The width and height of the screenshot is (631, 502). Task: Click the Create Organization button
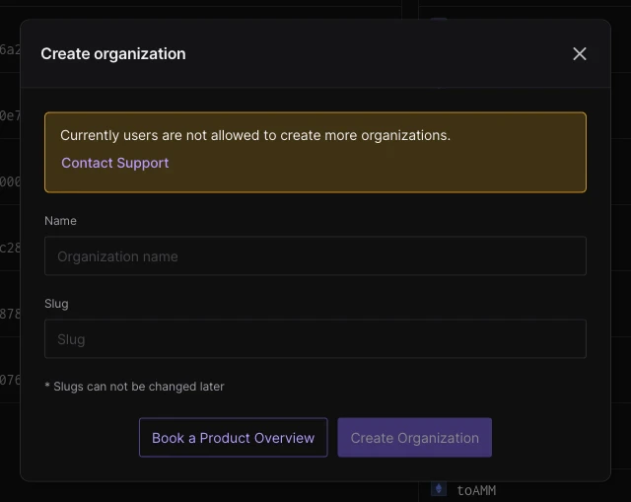(x=414, y=438)
